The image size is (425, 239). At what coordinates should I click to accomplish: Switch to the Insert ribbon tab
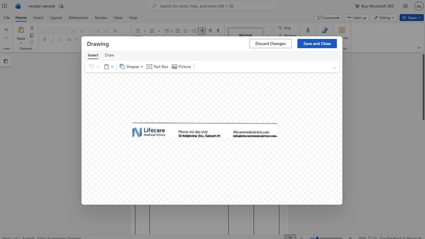(38, 18)
